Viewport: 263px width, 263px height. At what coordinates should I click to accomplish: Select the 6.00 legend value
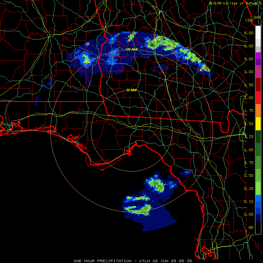pyautogui.click(x=249, y=46)
